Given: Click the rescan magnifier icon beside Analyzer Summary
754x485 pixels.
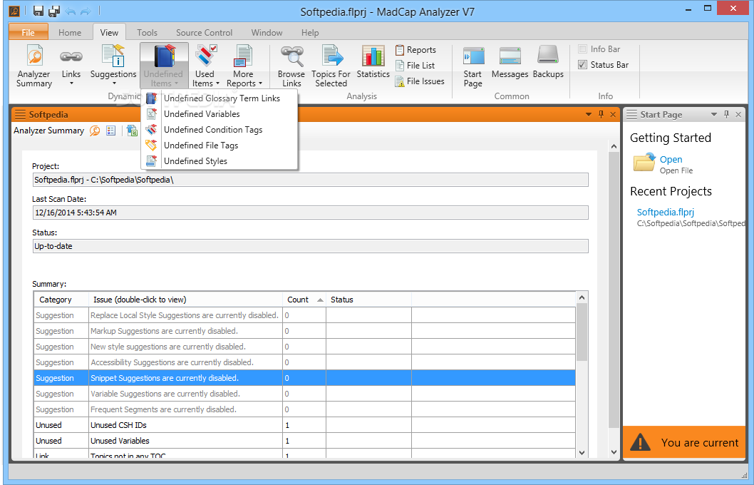Looking at the screenshot, I should (x=95, y=131).
